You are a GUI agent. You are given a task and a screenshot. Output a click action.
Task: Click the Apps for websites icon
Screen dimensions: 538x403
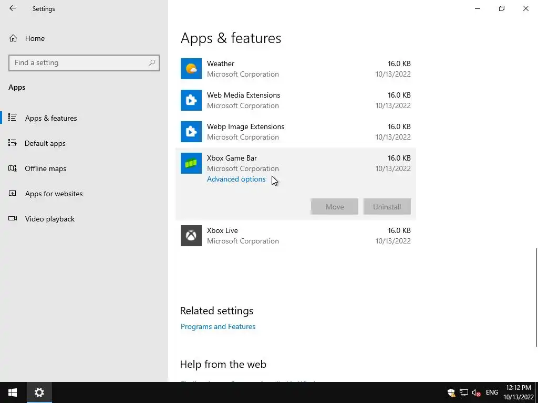coord(13,193)
